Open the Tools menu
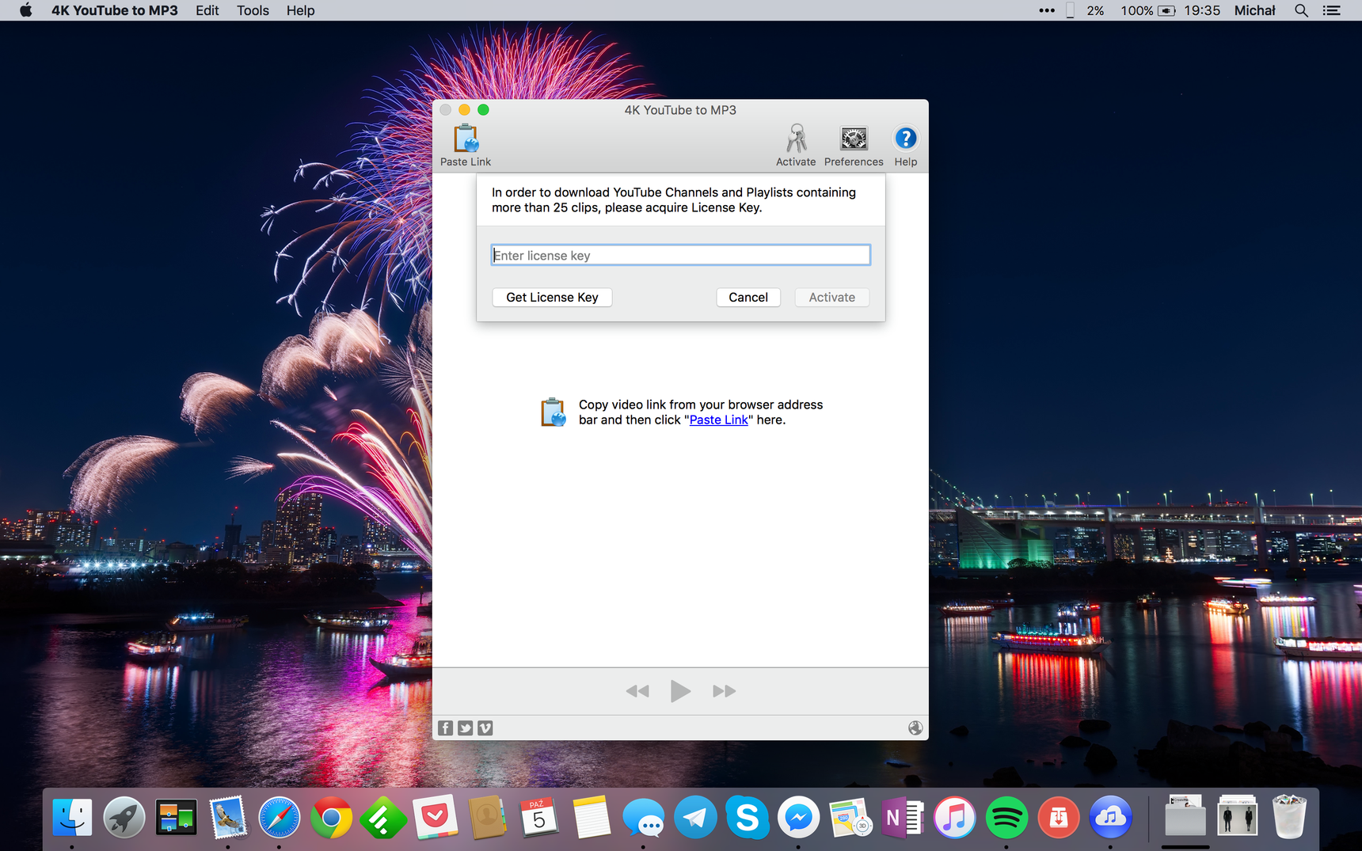1362x851 pixels. click(x=253, y=10)
